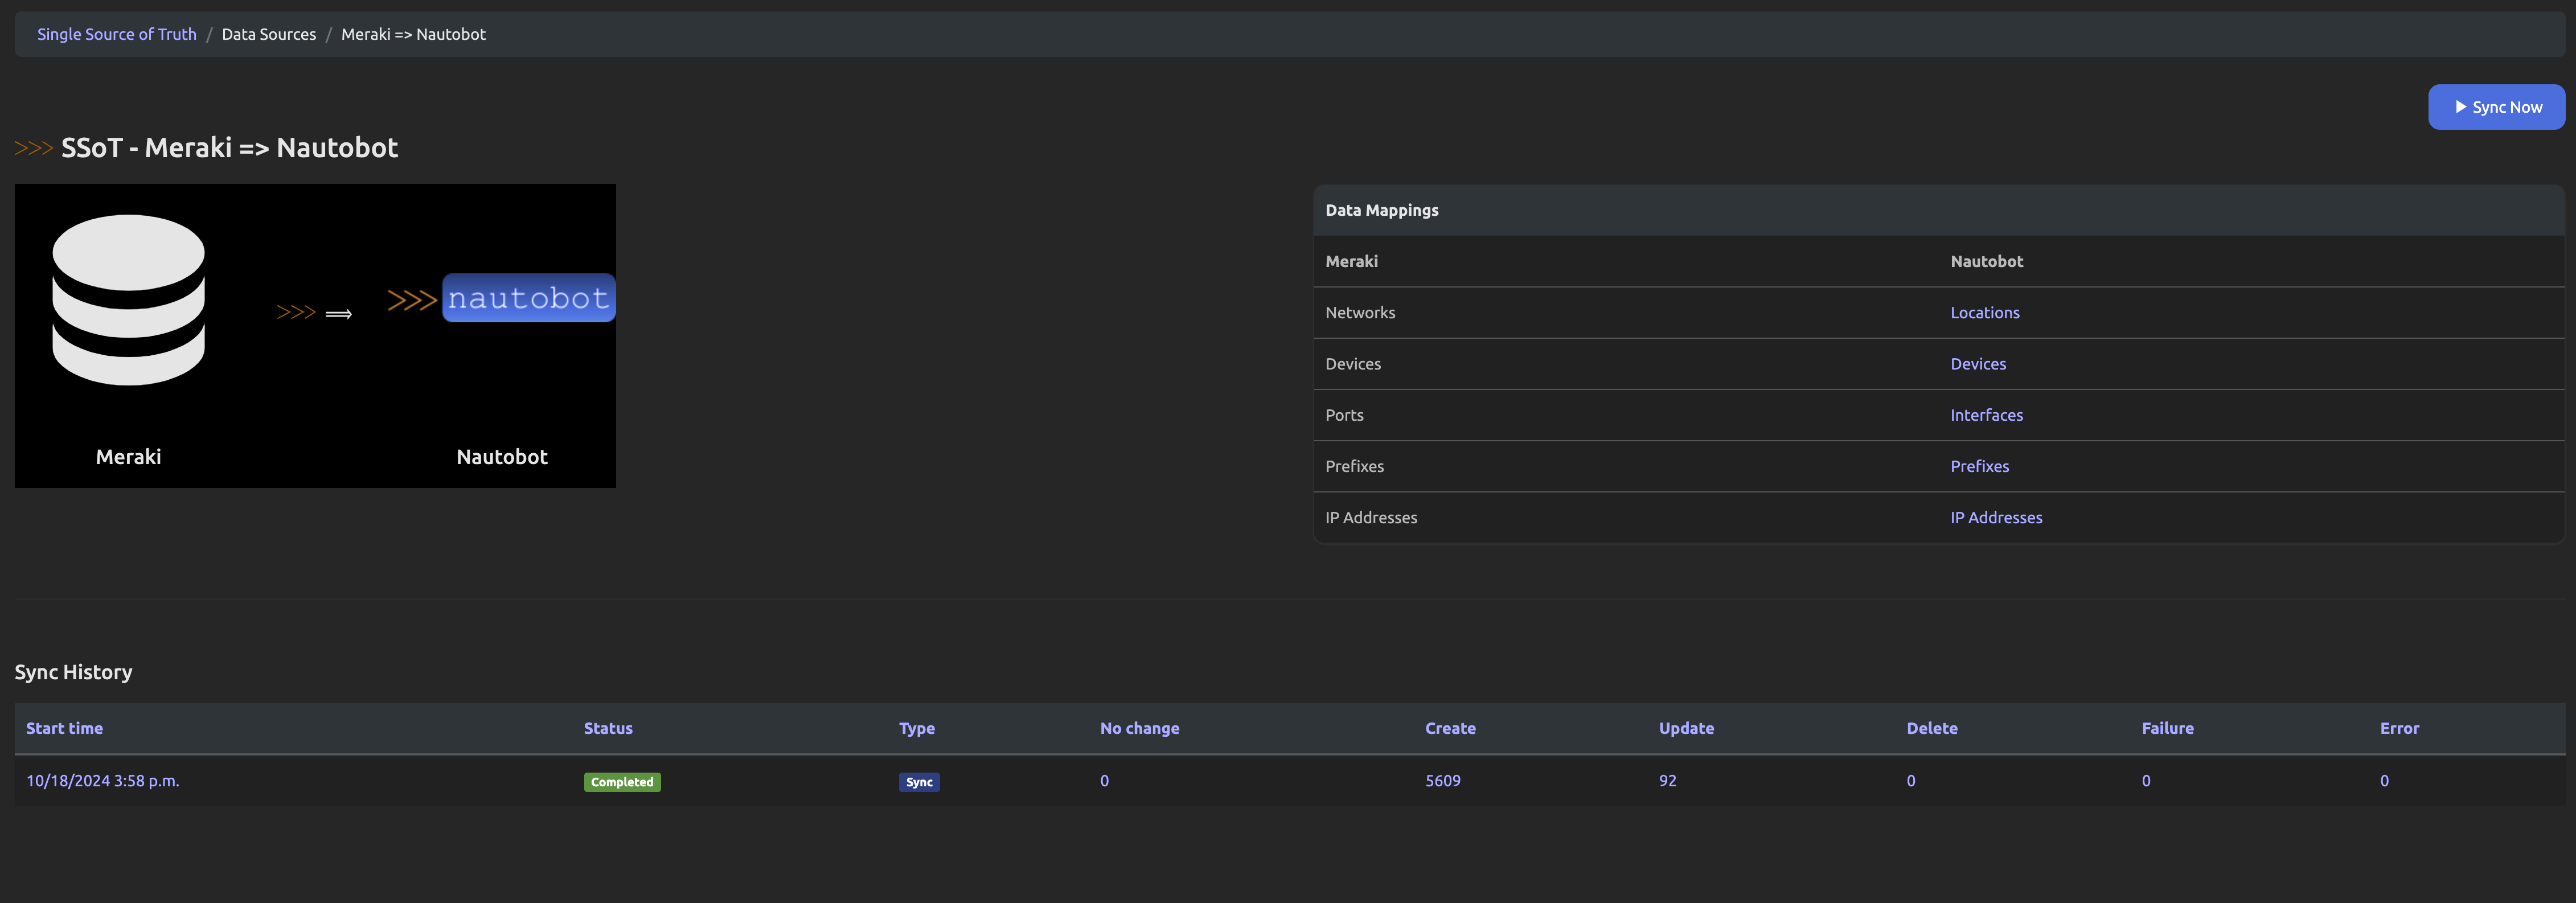Click the Data Sources breadcrumb

click(268, 34)
